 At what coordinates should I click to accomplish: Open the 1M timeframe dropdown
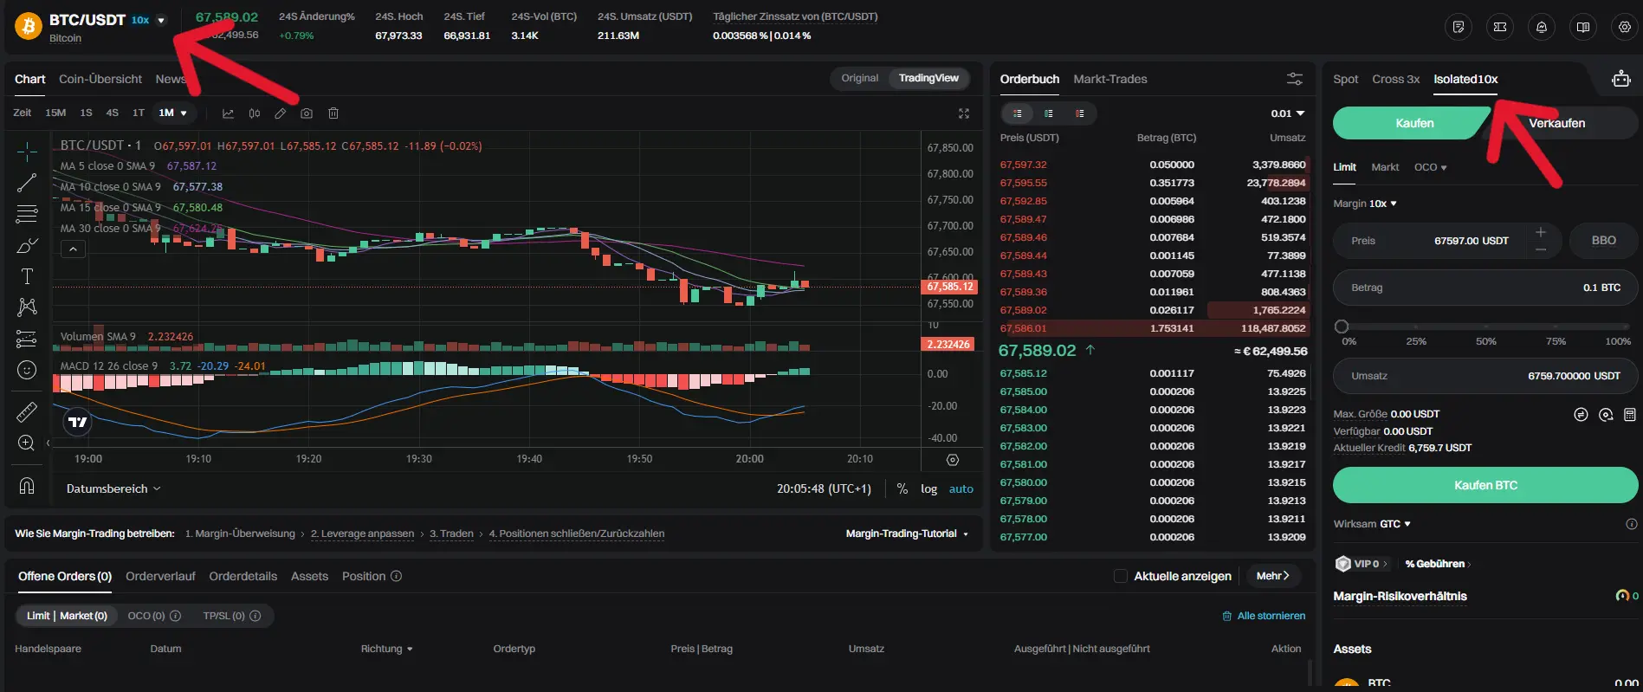tap(172, 113)
